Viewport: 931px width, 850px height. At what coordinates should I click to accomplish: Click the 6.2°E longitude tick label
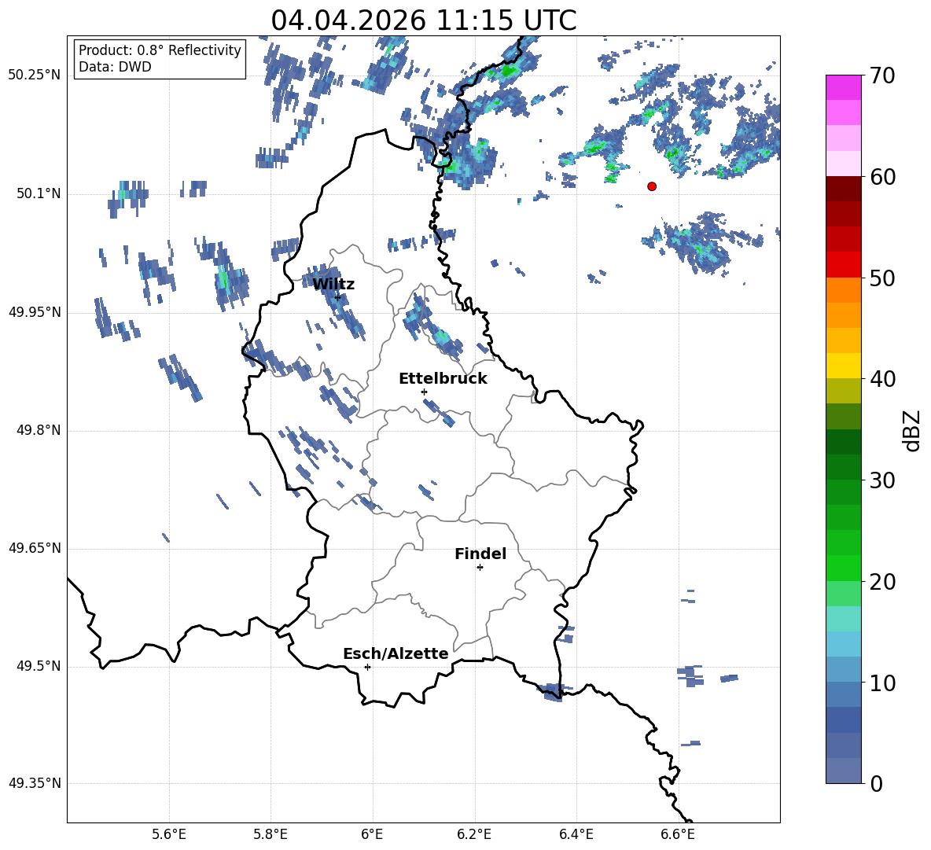474,834
